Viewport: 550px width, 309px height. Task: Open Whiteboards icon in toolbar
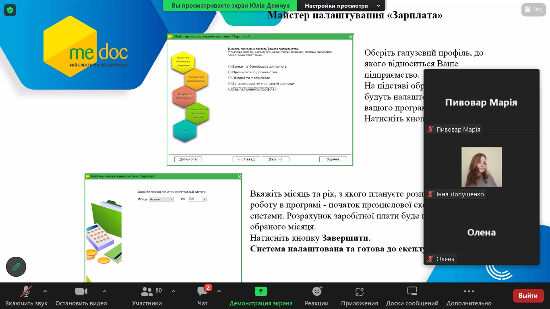click(412, 291)
